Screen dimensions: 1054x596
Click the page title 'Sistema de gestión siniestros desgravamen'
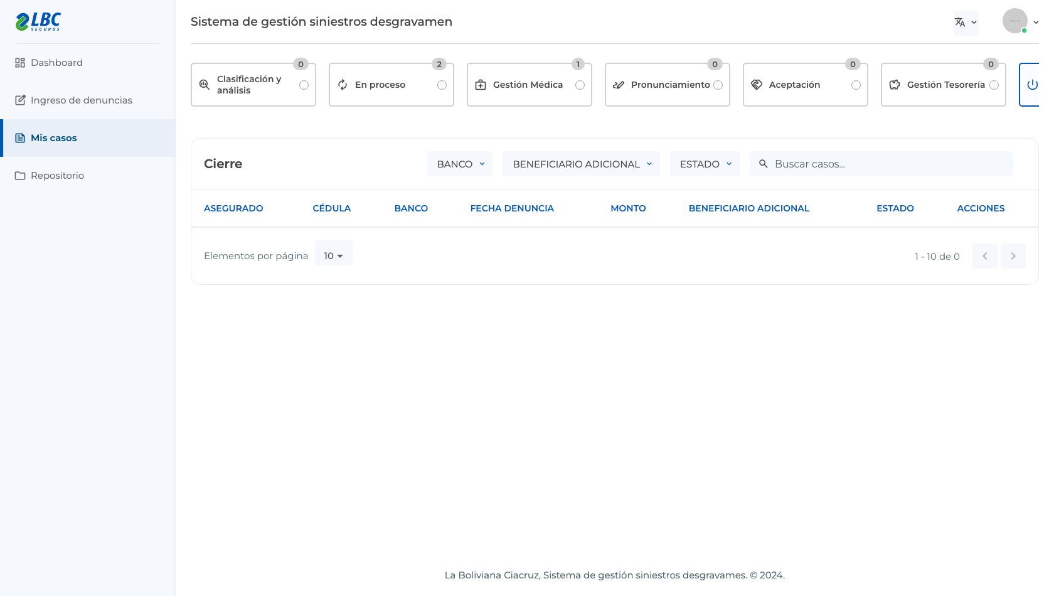321,22
